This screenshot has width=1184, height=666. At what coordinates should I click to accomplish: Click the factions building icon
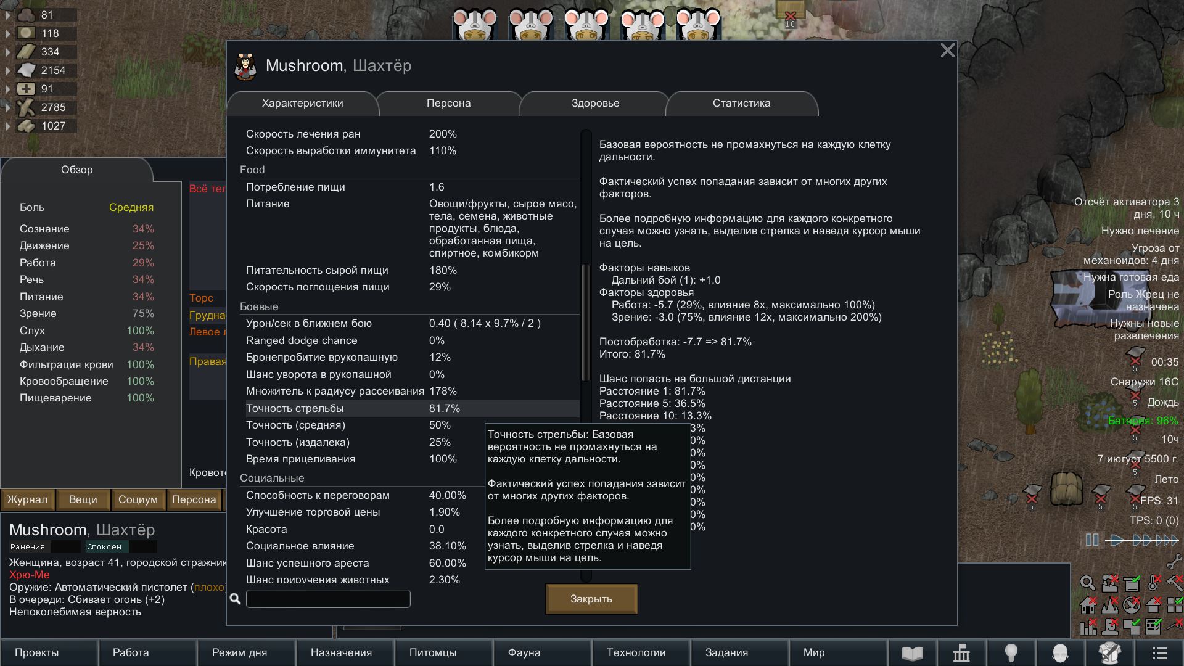point(961,652)
